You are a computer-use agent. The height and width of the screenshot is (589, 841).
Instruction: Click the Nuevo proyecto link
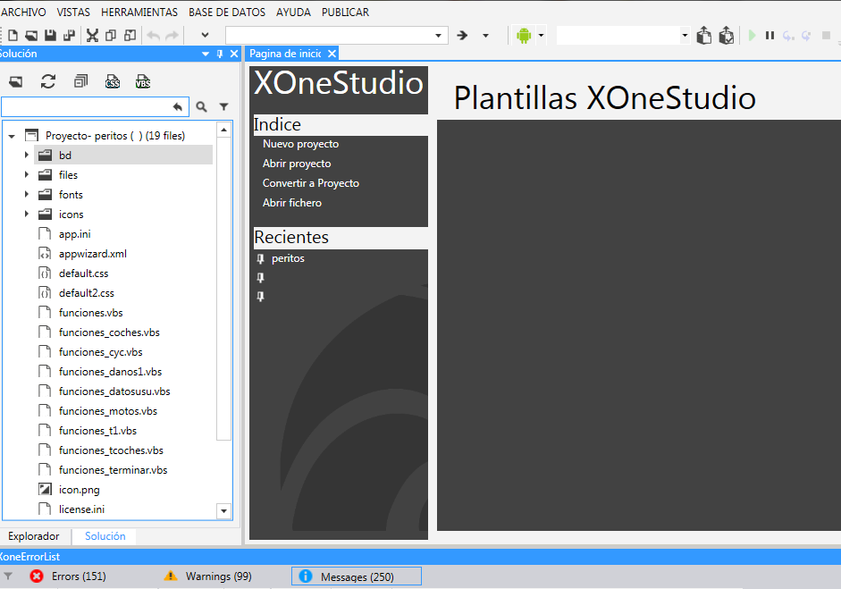click(x=300, y=144)
